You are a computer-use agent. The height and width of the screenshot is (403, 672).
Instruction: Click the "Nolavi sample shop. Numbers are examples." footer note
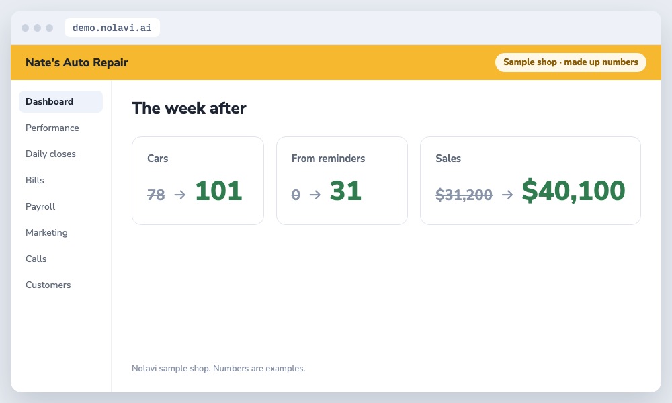click(218, 368)
